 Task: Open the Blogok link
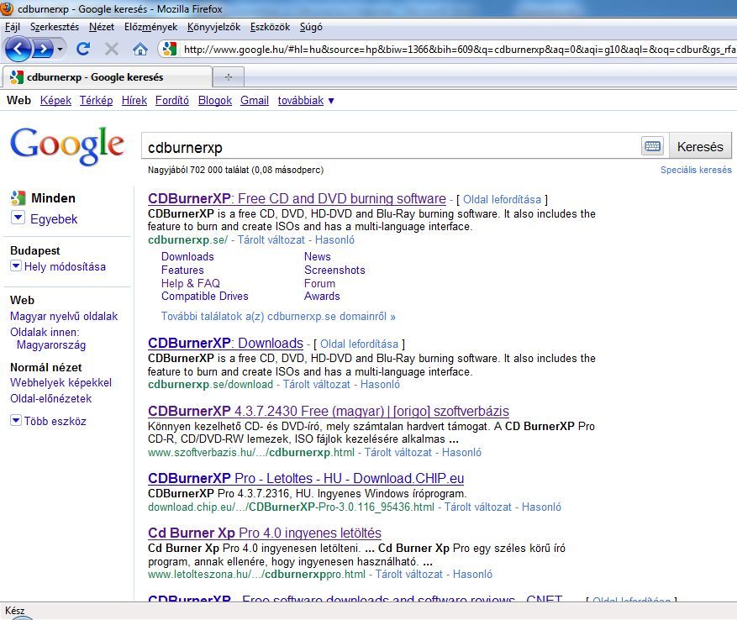coord(215,101)
